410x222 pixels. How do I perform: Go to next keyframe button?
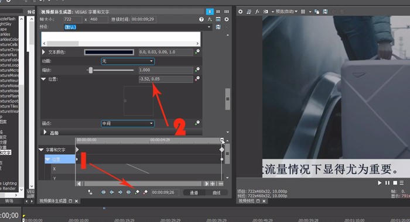click(120, 192)
